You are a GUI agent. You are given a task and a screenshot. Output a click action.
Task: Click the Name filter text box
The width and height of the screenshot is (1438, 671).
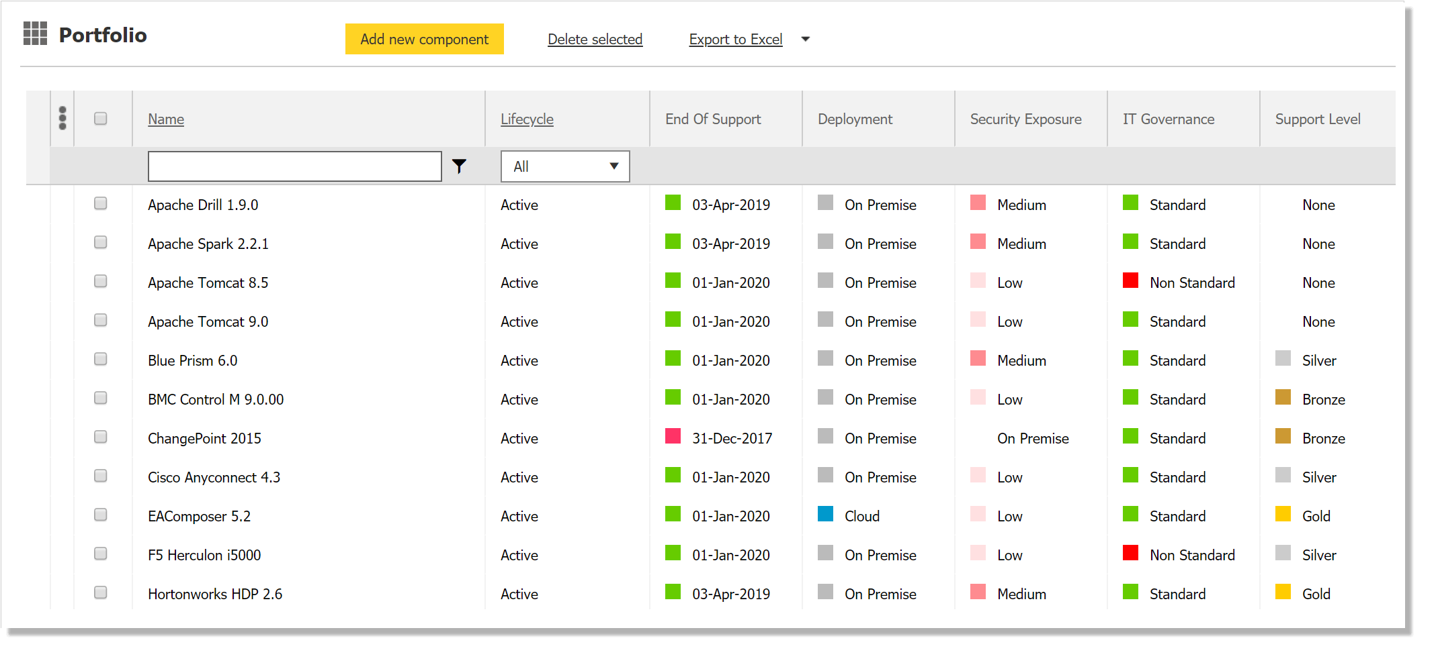tap(295, 166)
